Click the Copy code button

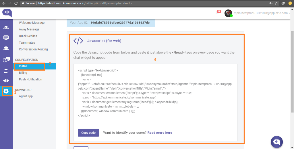point(88,133)
